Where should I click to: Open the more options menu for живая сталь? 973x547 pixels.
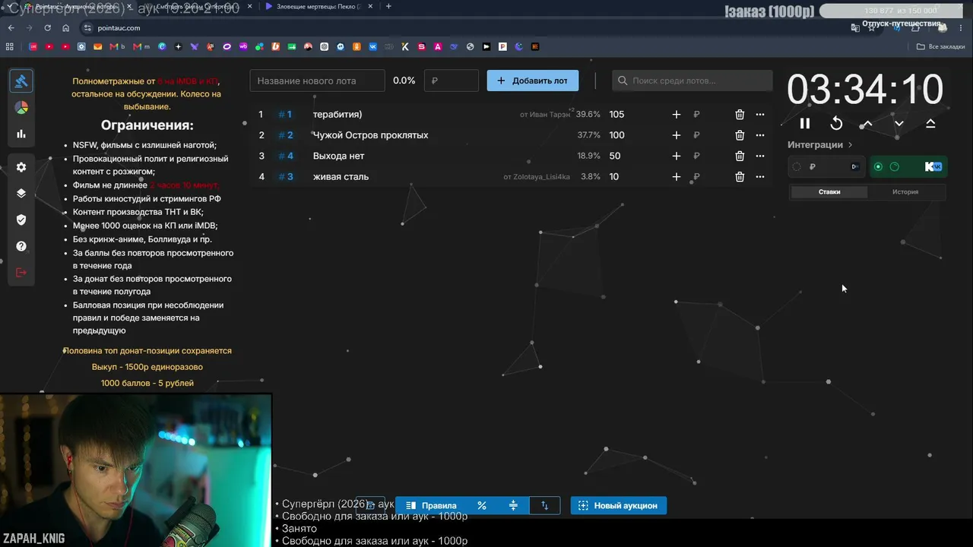point(760,177)
